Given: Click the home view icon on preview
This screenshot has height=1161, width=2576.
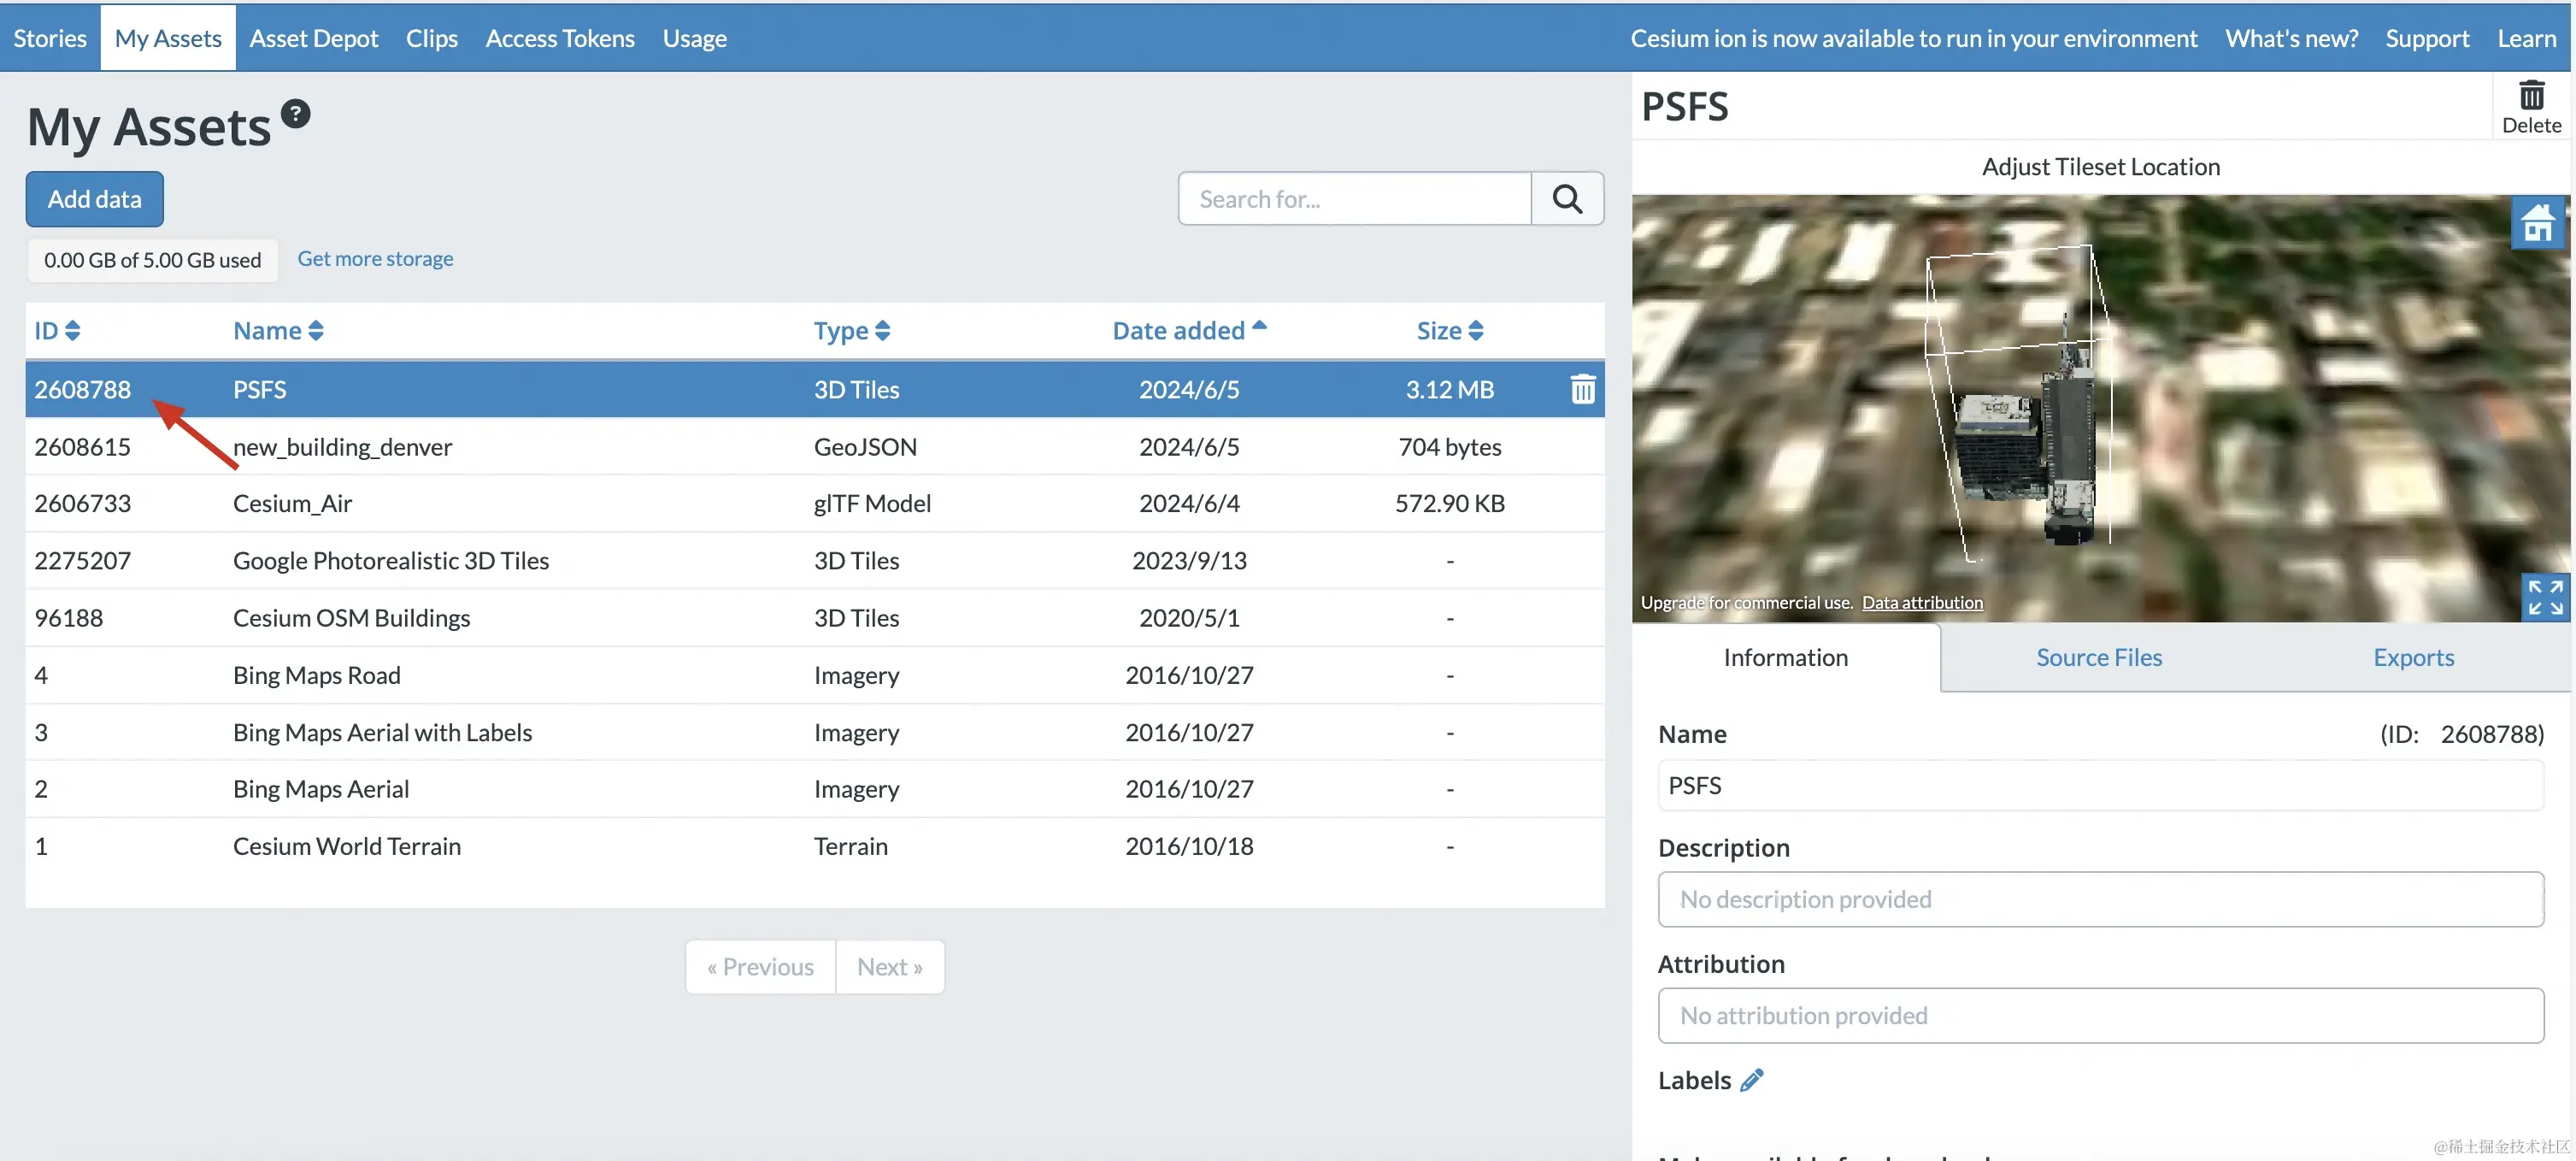Looking at the screenshot, I should coord(2537,223).
